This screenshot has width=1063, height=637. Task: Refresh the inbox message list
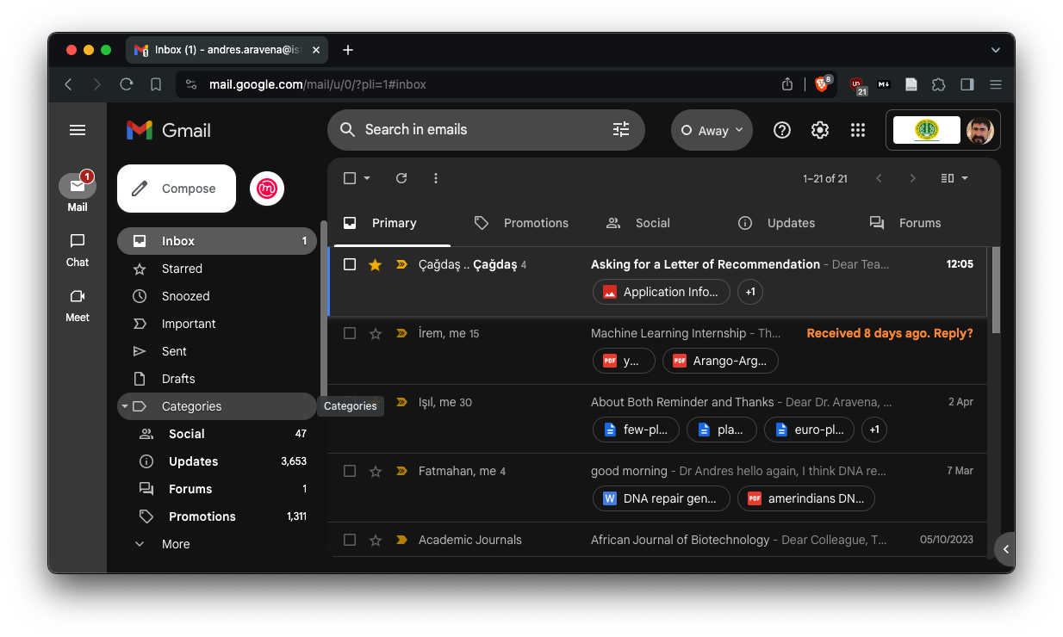401,178
